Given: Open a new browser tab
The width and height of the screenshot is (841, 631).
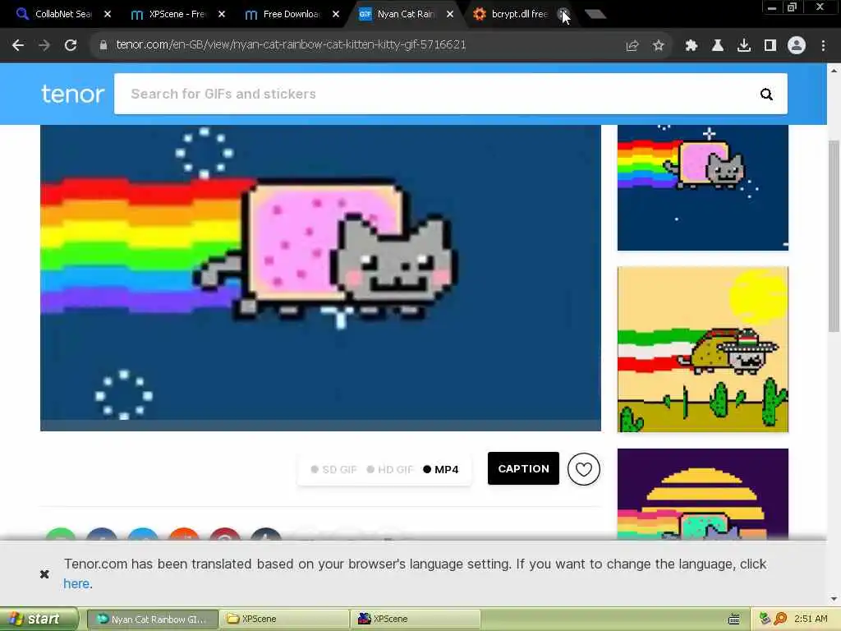Looking at the screenshot, I should pyautogui.click(x=595, y=15).
